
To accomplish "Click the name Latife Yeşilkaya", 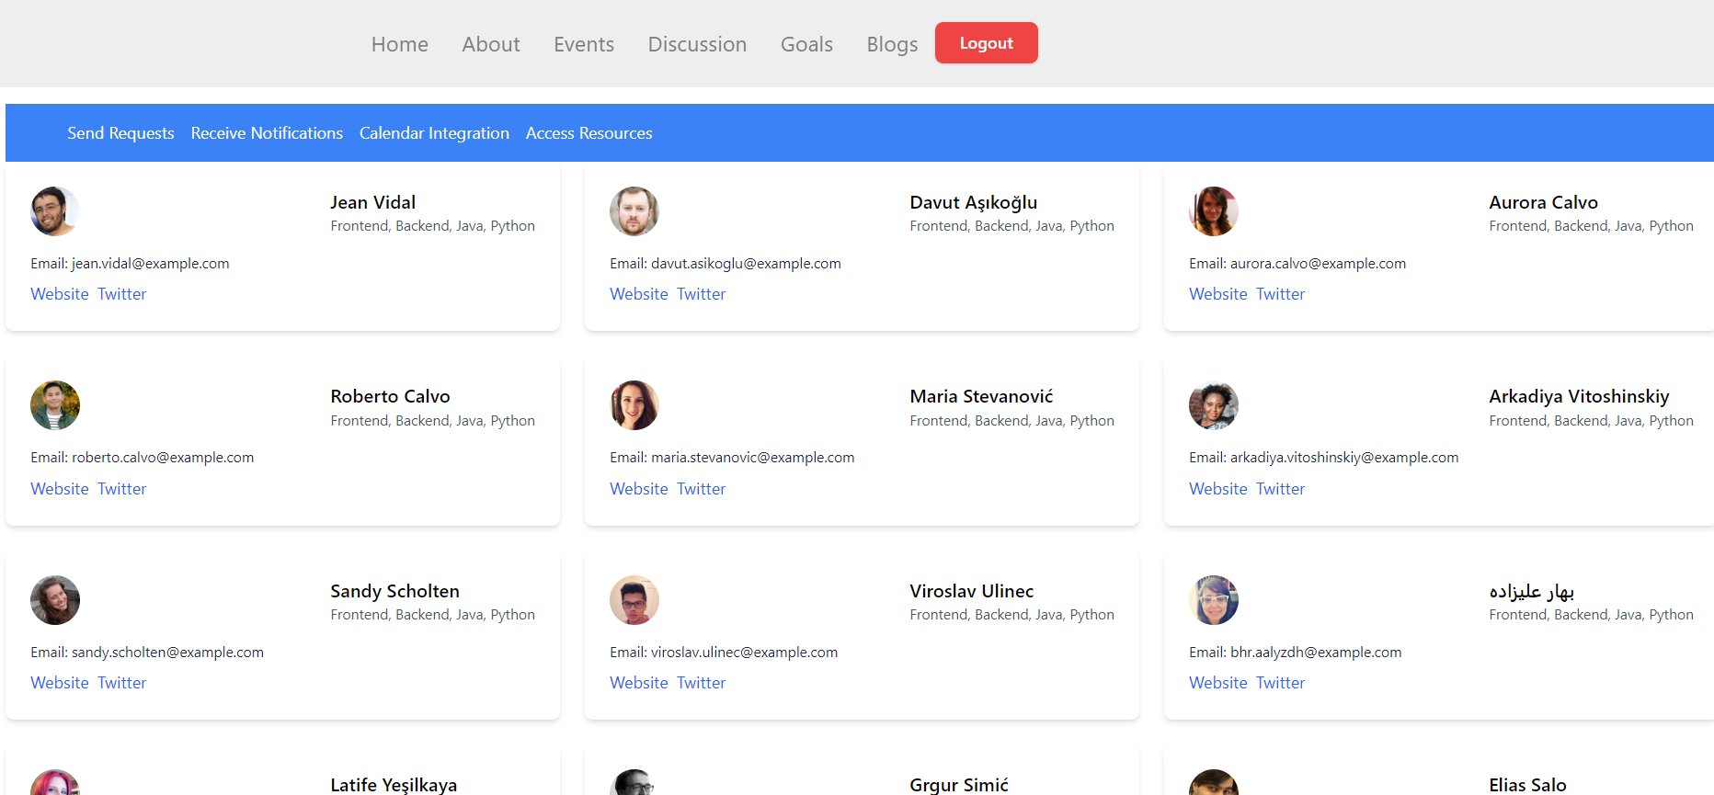I will [x=394, y=785].
